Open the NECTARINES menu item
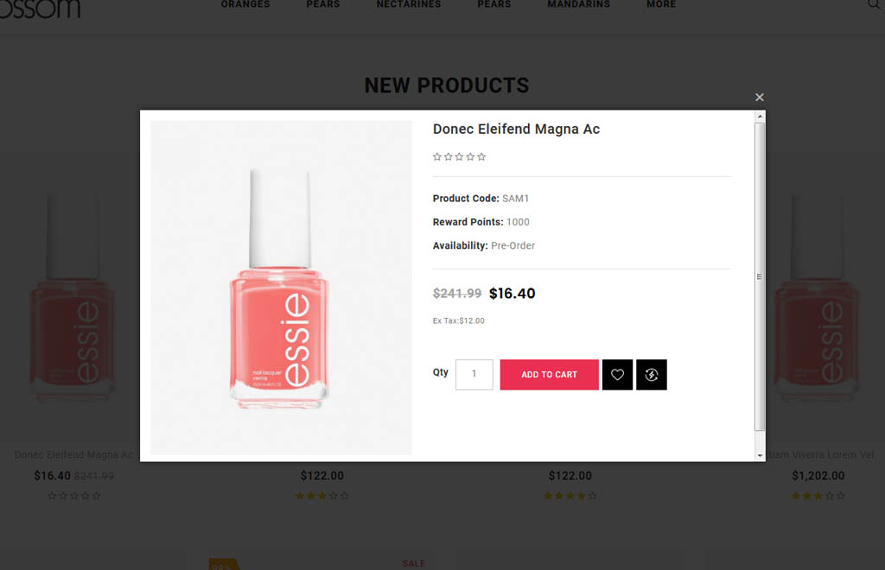 click(409, 4)
